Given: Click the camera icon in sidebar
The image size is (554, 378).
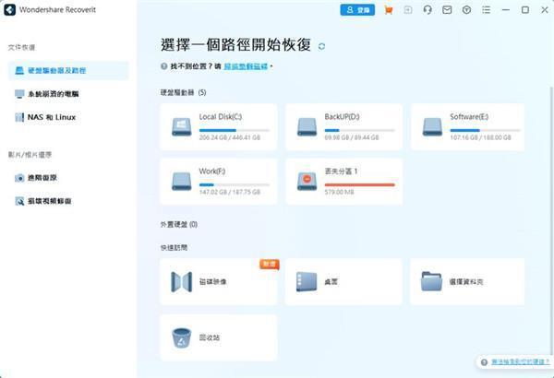Looking at the screenshot, I should [x=19, y=178].
